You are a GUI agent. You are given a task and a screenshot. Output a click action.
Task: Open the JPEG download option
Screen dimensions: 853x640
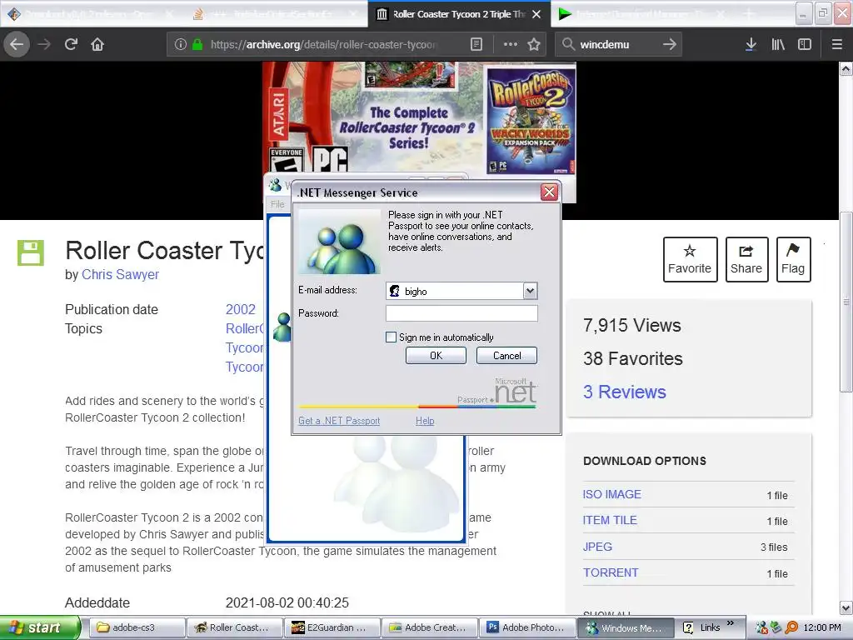coord(597,547)
